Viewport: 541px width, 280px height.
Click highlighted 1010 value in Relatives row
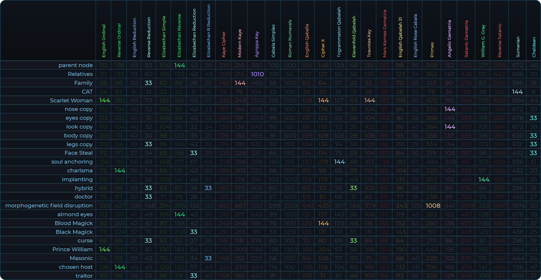[x=257, y=74]
